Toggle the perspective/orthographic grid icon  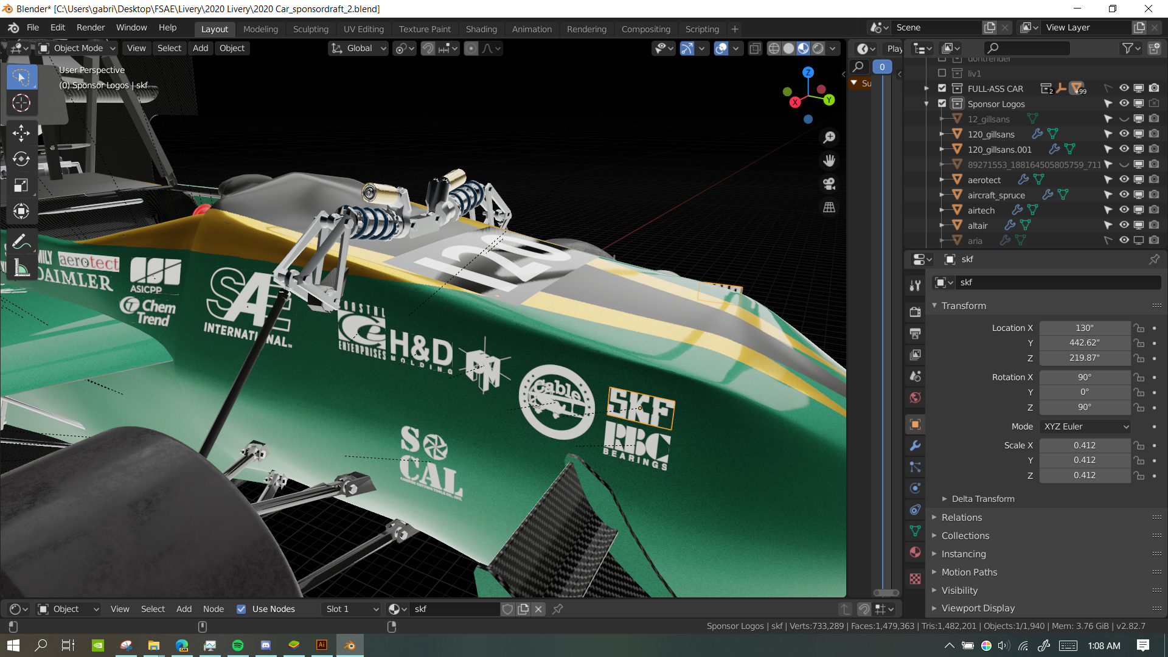829,207
